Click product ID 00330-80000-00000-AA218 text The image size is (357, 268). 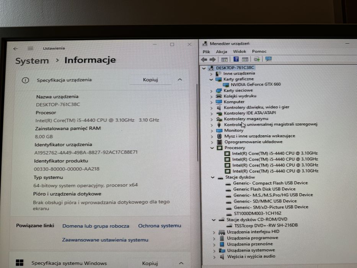click(67, 169)
